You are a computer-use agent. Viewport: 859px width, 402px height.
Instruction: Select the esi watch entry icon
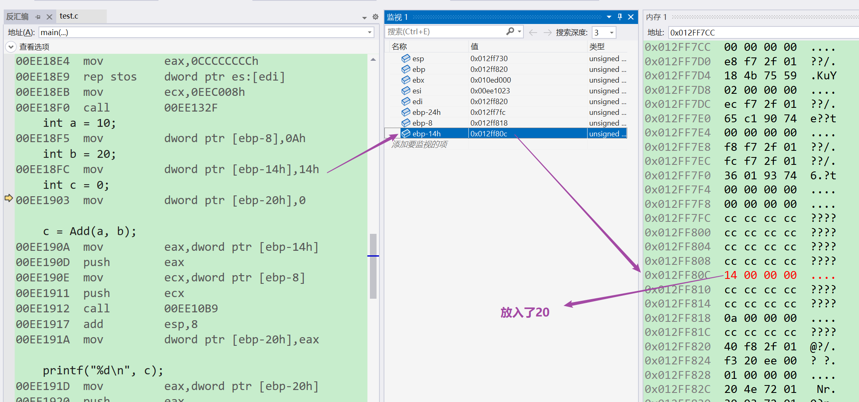click(406, 90)
